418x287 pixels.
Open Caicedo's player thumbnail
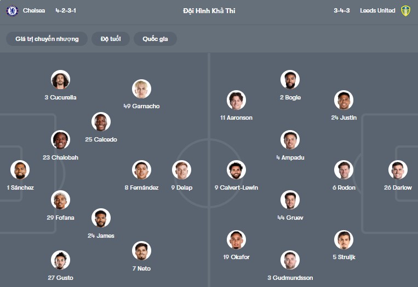point(101,122)
